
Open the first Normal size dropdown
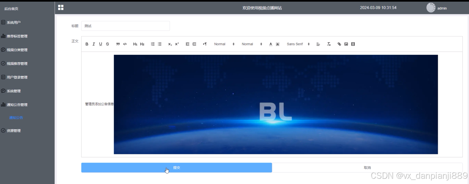pos(224,44)
